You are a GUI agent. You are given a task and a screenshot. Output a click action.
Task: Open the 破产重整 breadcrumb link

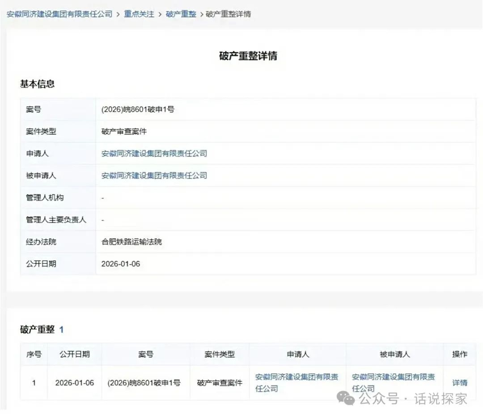click(181, 14)
